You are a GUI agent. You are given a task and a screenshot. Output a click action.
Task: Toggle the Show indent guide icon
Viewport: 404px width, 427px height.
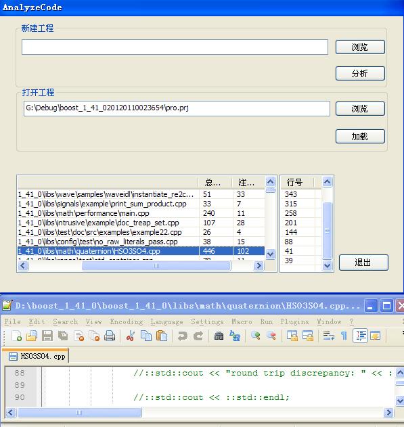[361, 336]
